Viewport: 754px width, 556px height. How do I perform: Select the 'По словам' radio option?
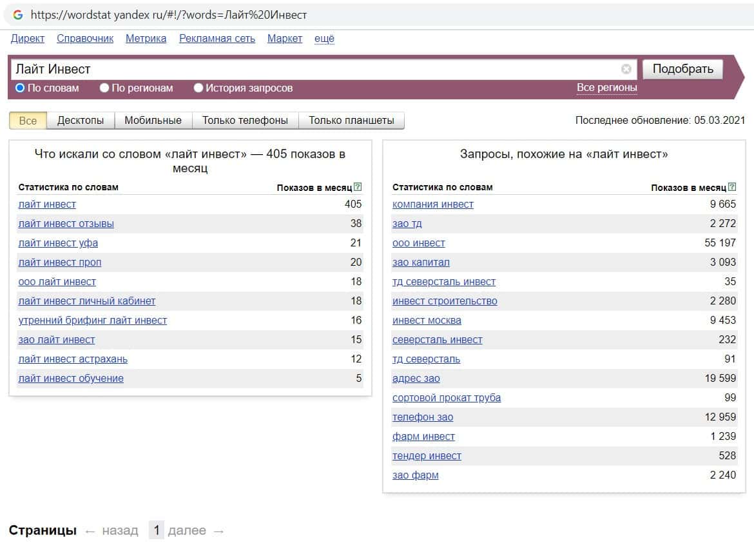(20, 88)
